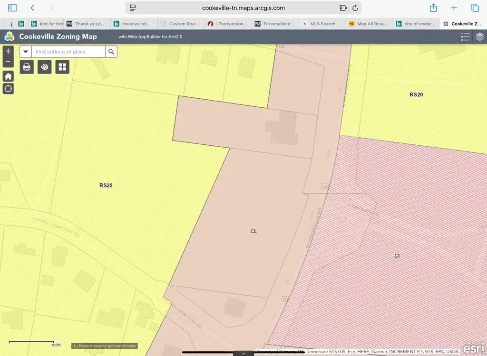Image resolution: width=487 pixels, height=356 pixels.
Task: Expand the attribute table handle at bottom
Action: click(x=243, y=353)
